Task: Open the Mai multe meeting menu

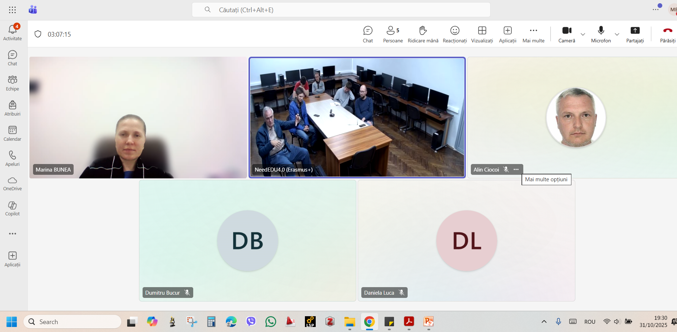Action: point(533,34)
